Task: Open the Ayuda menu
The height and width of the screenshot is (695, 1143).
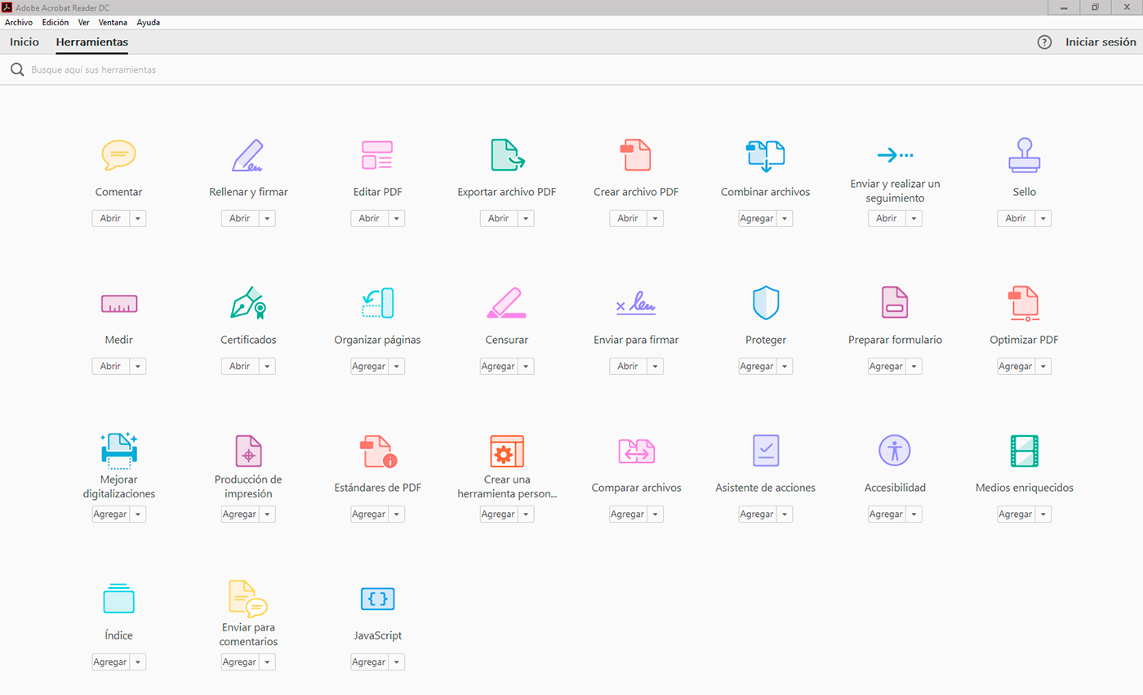Action: coord(149,23)
